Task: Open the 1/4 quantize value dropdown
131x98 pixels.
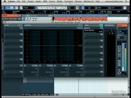Action: 116,8
